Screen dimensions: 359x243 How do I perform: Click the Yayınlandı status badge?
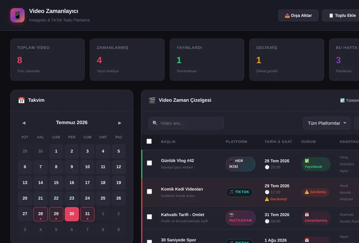[316, 164]
